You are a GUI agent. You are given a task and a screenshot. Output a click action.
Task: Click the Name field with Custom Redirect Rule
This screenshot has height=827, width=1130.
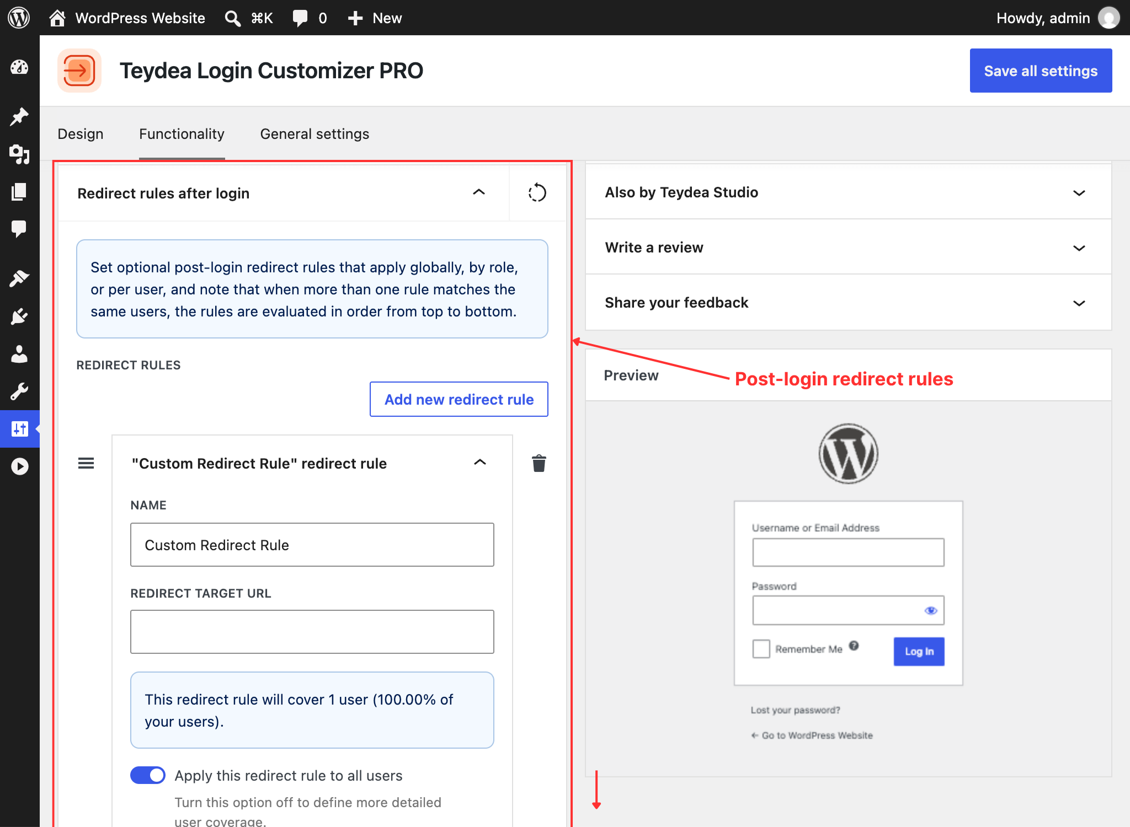[312, 545]
